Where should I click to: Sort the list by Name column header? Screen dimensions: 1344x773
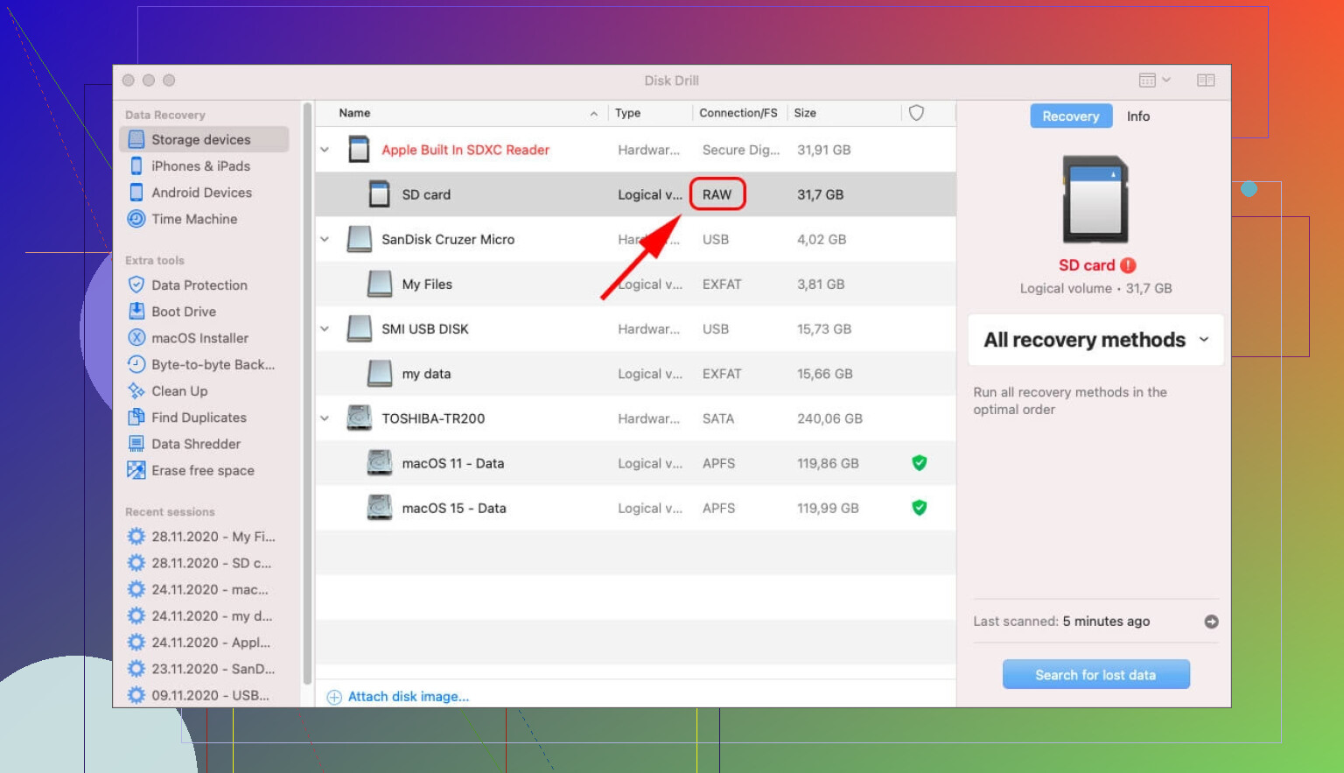tap(355, 113)
